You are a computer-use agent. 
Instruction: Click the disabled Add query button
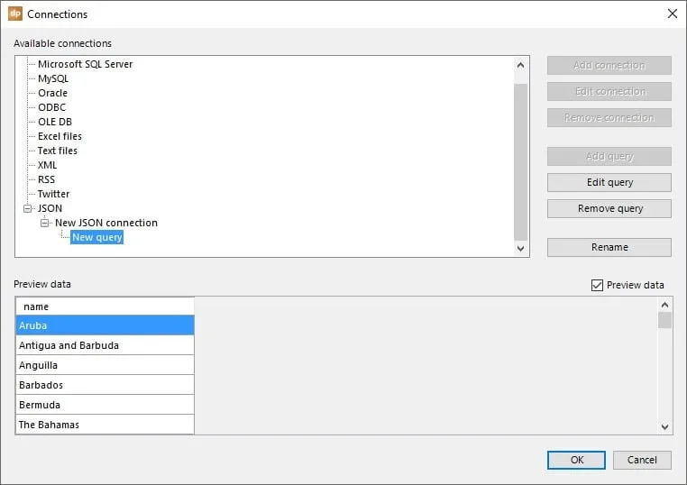point(609,157)
